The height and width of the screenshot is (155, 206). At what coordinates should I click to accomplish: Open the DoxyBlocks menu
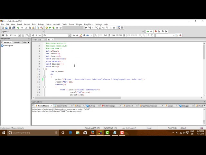coord(89,25)
